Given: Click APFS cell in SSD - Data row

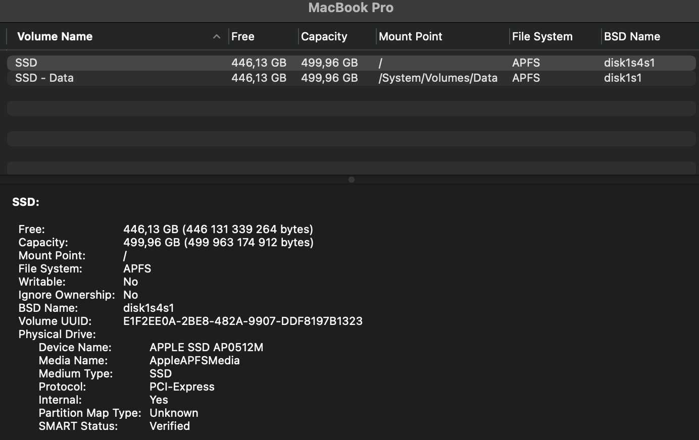Looking at the screenshot, I should tap(526, 78).
